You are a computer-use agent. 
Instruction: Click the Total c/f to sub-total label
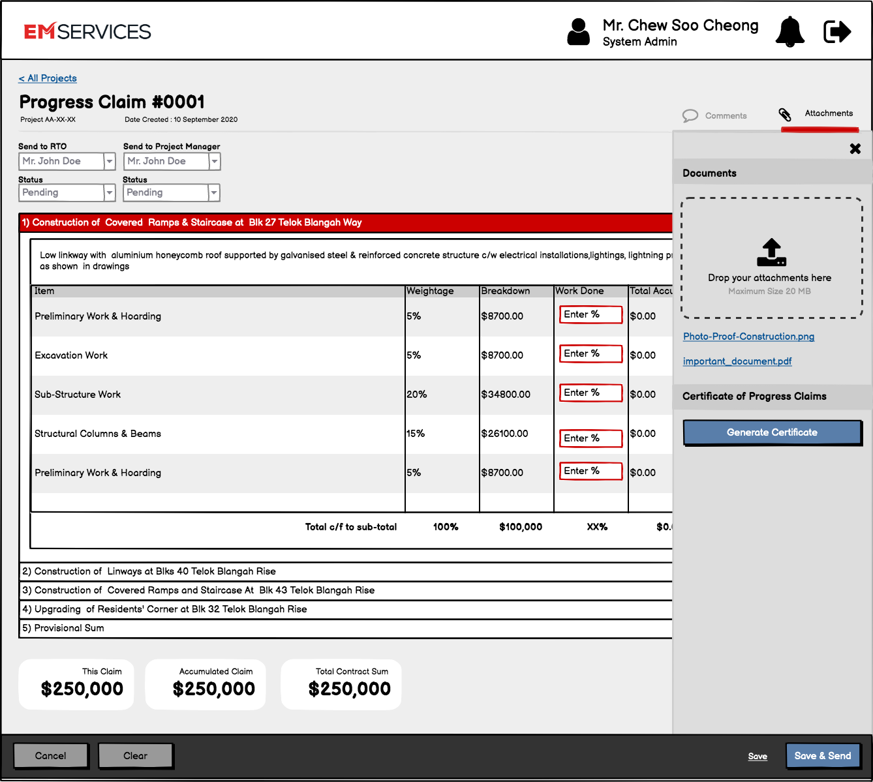(x=351, y=527)
